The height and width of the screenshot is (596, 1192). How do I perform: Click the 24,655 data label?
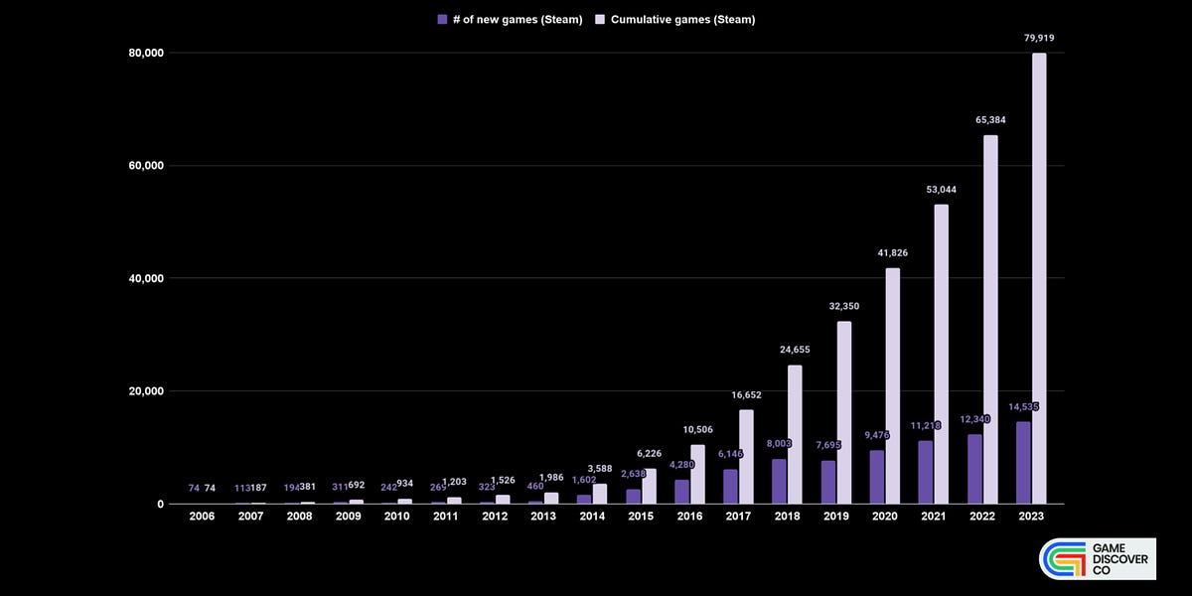tap(795, 350)
